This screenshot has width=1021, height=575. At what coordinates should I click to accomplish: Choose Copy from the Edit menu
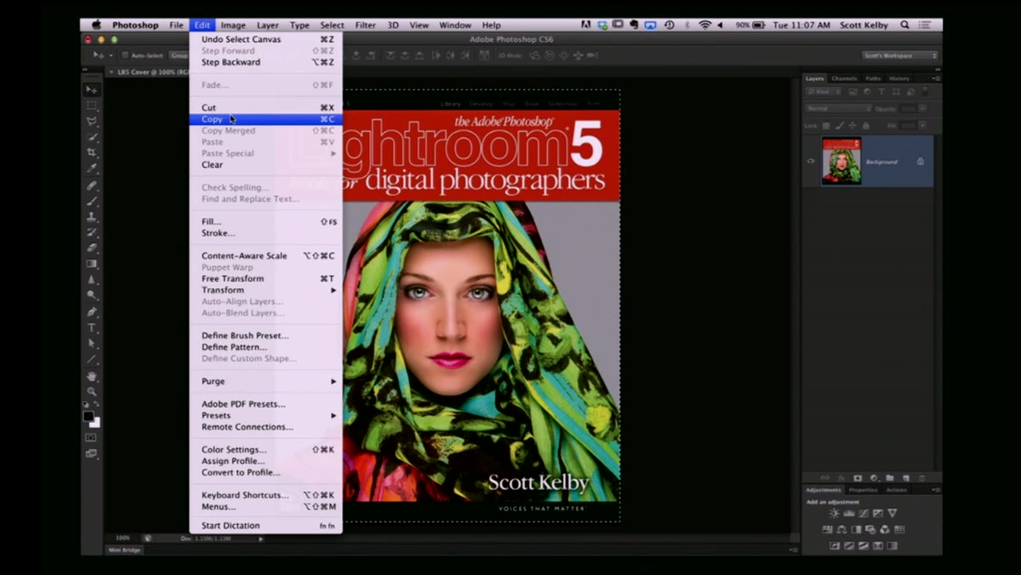point(265,119)
